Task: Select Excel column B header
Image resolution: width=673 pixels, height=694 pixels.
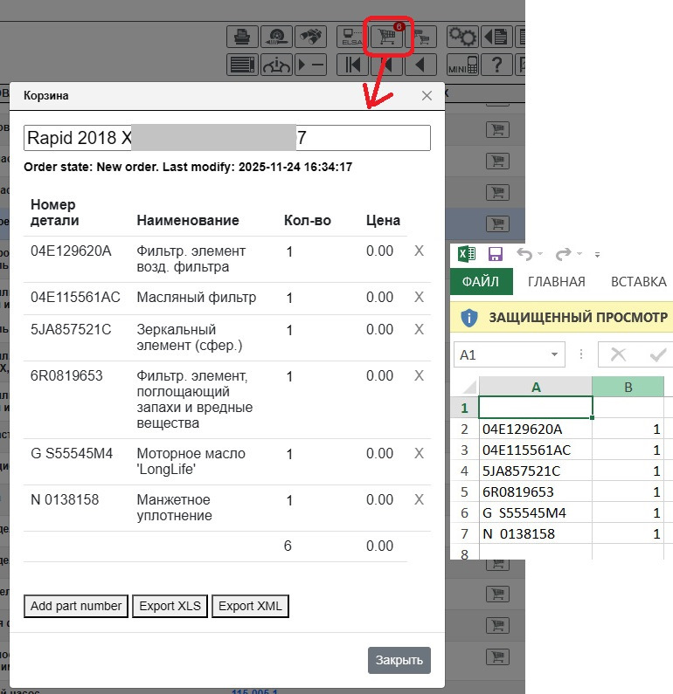Action: pyautogui.click(x=628, y=388)
